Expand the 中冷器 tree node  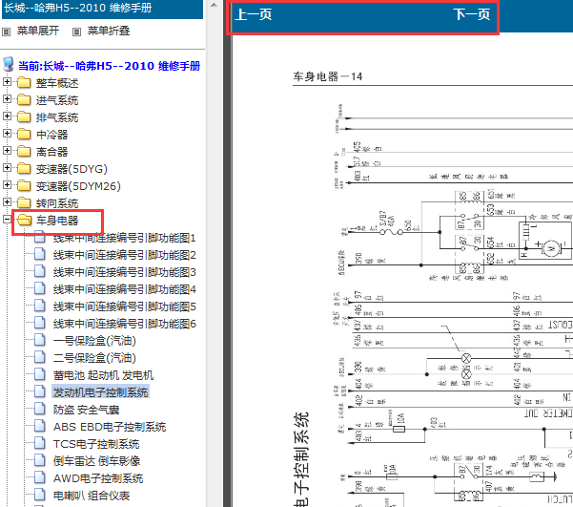[x=7, y=134]
